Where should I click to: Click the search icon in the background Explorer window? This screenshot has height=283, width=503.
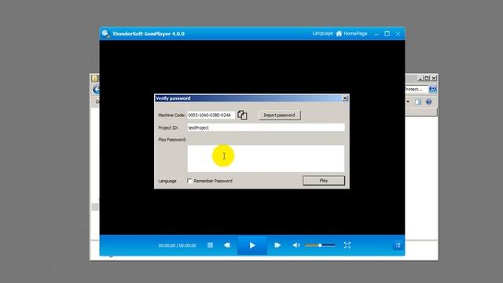click(432, 89)
